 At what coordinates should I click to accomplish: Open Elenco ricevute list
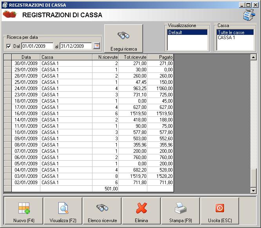click(102, 211)
